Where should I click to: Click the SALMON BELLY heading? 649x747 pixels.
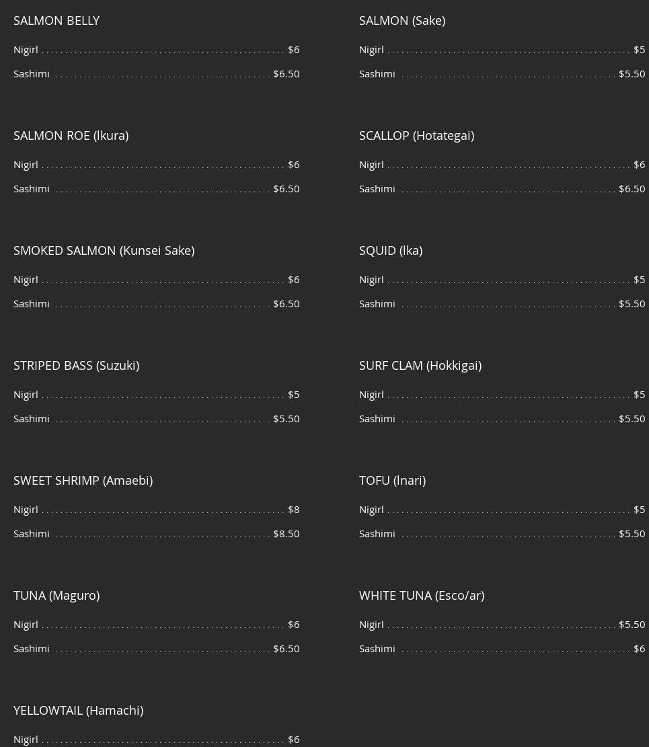click(x=56, y=21)
